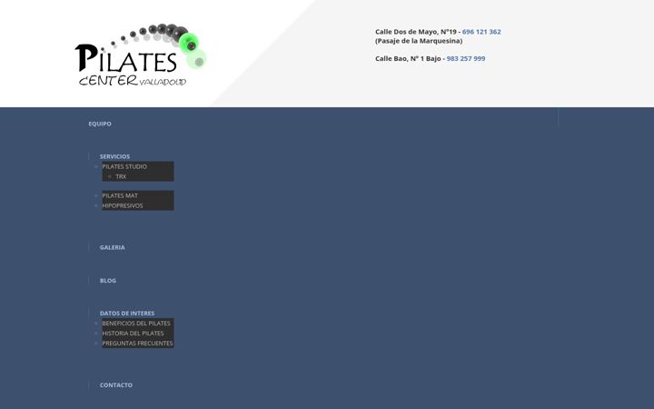
Task: Click the Pasaje de la Marquesina text
Action: pos(419,41)
